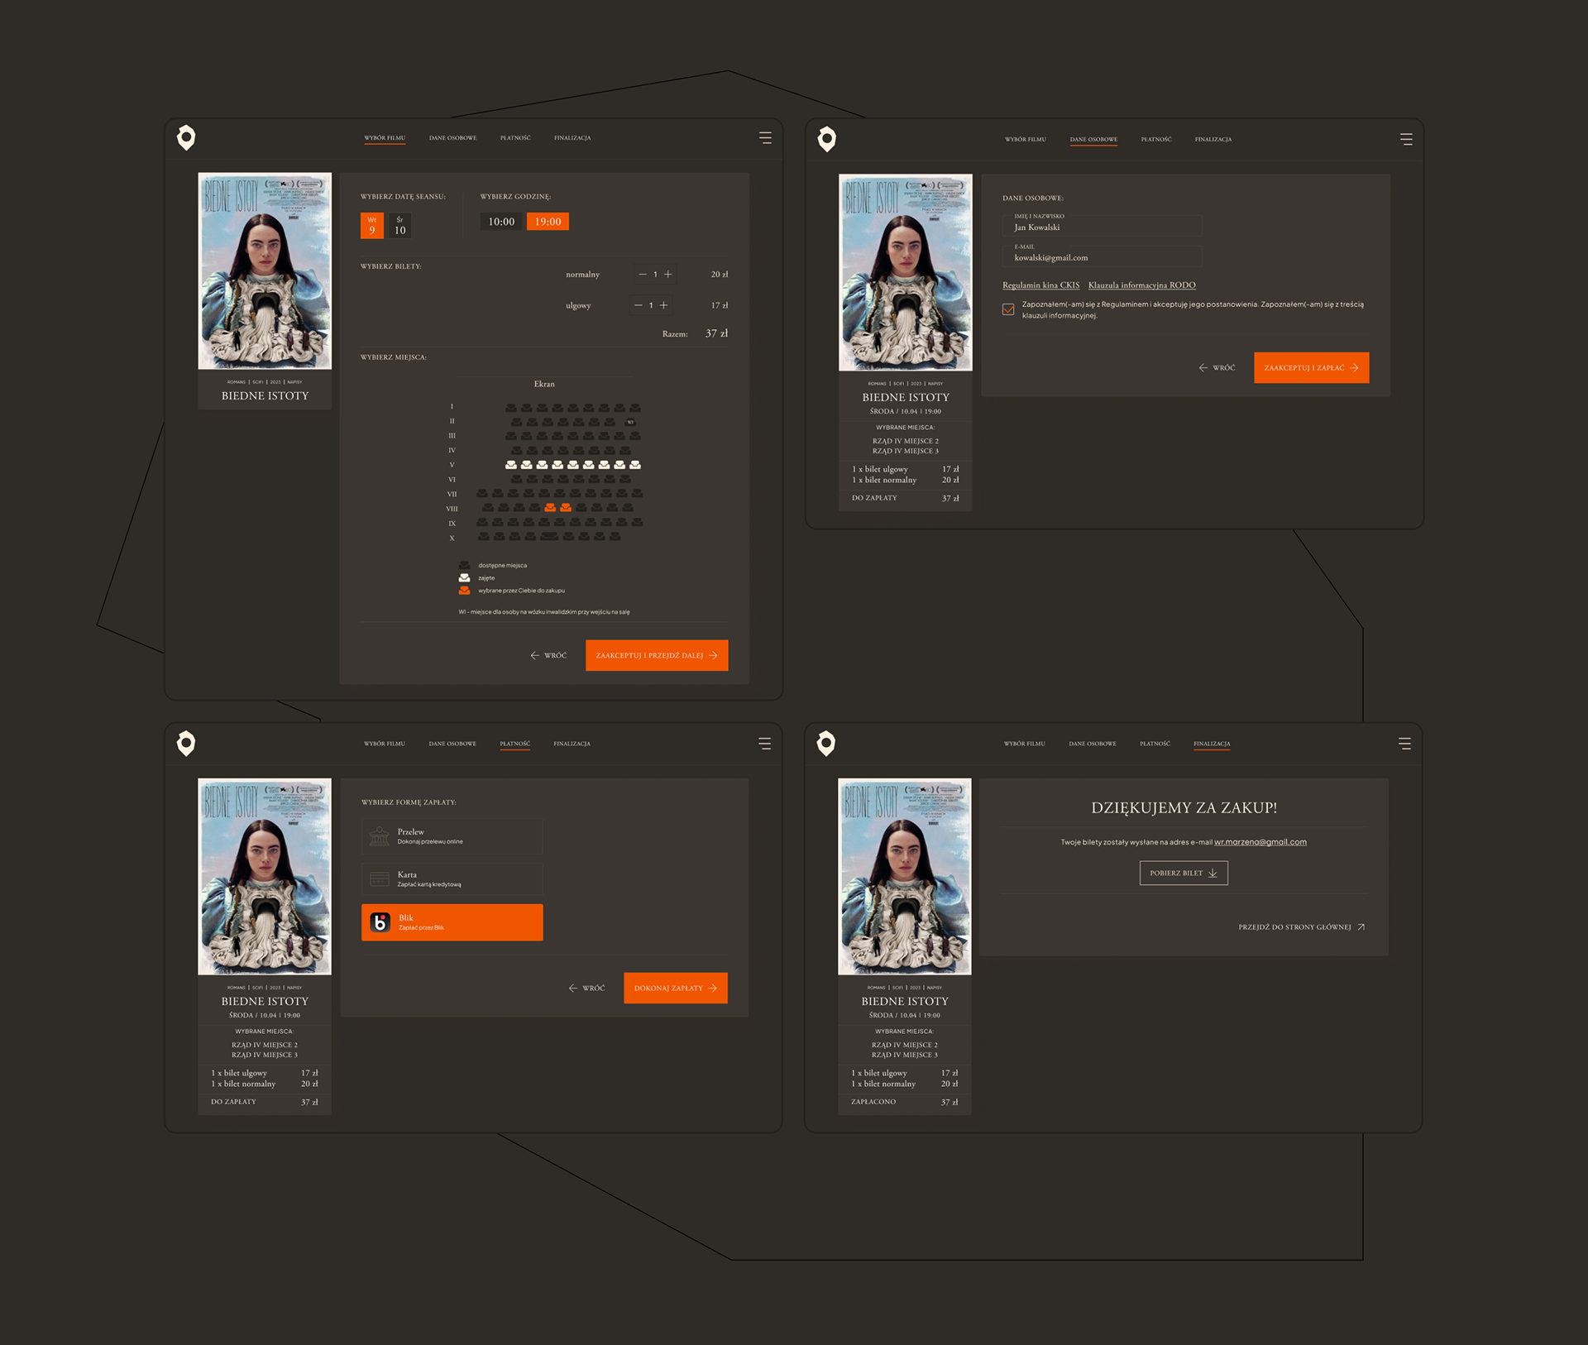Increase normalny ticket count with plus
The width and height of the screenshot is (1588, 1345).
(x=668, y=275)
